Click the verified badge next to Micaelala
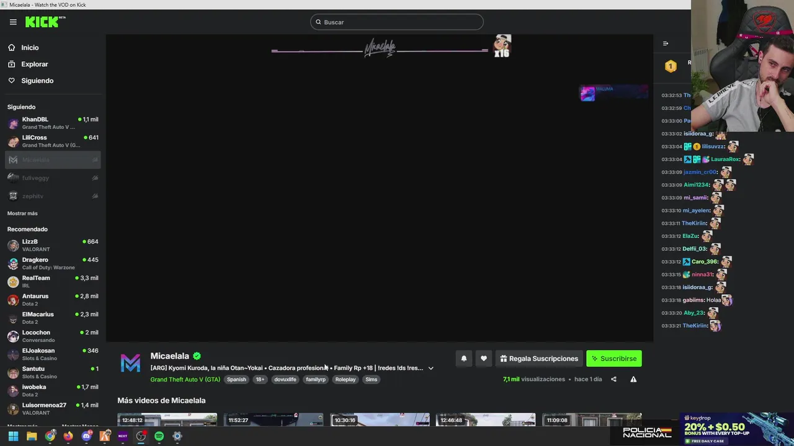Image resolution: width=794 pixels, height=446 pixels. tap(197, 356)
